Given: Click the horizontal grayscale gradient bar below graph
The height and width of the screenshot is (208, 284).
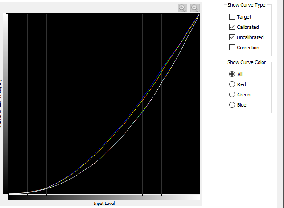Looking at the screenshot, I should pyautogui.click(x=104, y=197).
